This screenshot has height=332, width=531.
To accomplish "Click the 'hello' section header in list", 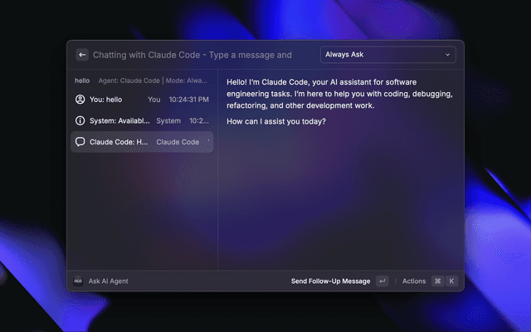I will pyautogui.click(x=82, y=81).
